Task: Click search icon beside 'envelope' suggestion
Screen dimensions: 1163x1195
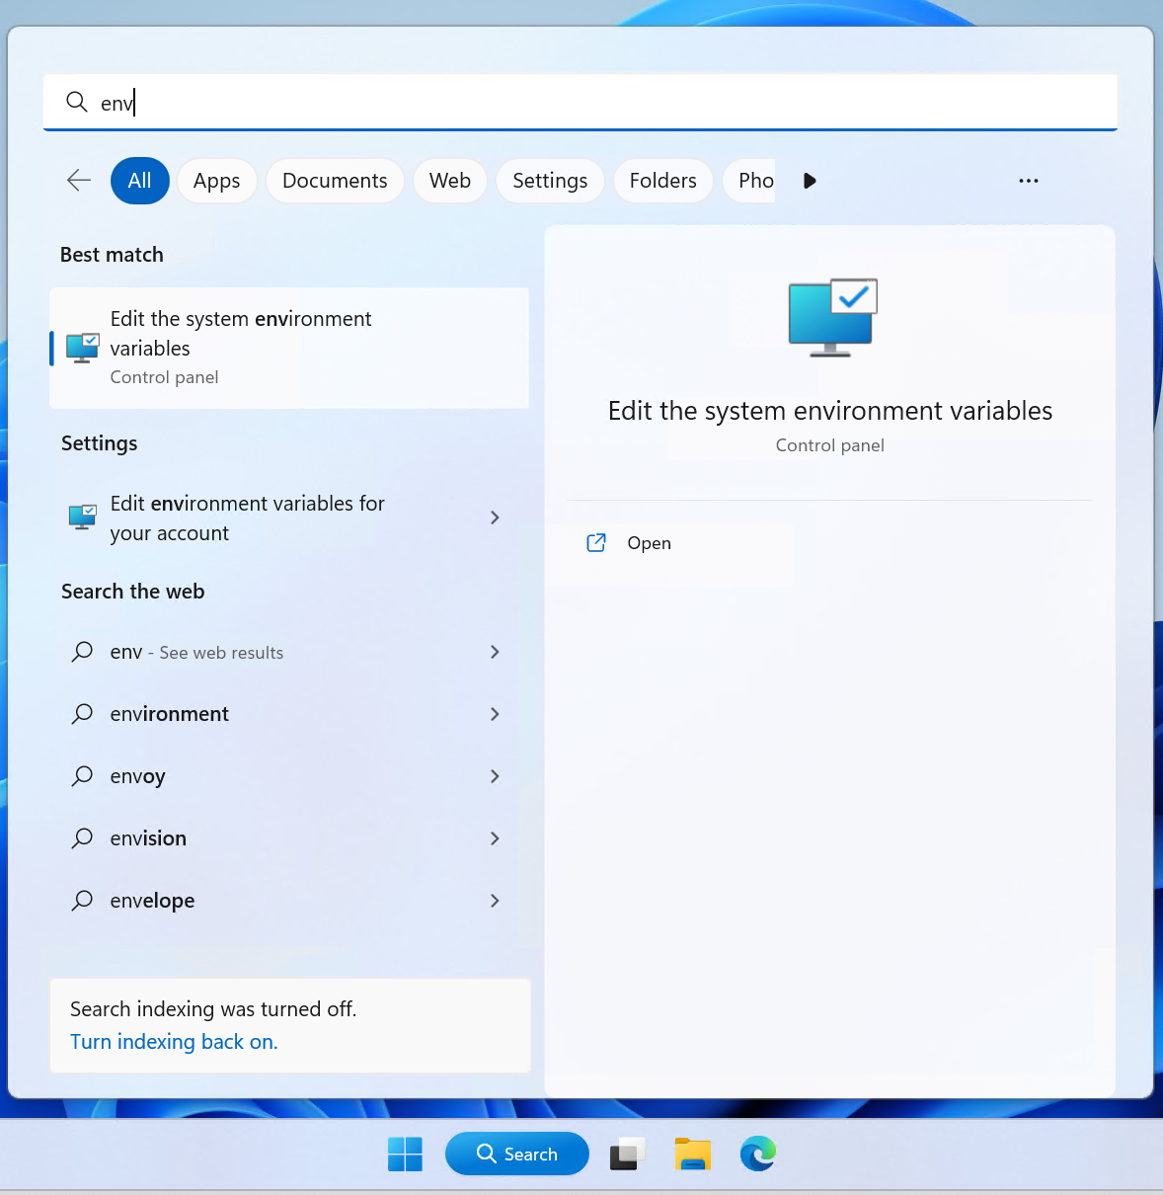Action: [x=83, y=901]
